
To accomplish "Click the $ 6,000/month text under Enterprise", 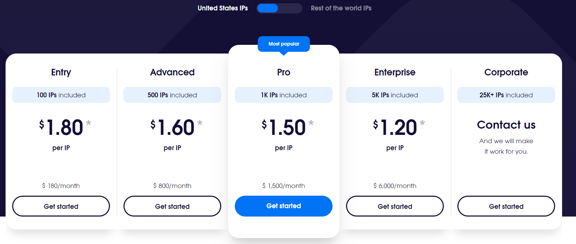I will (395, 186).
